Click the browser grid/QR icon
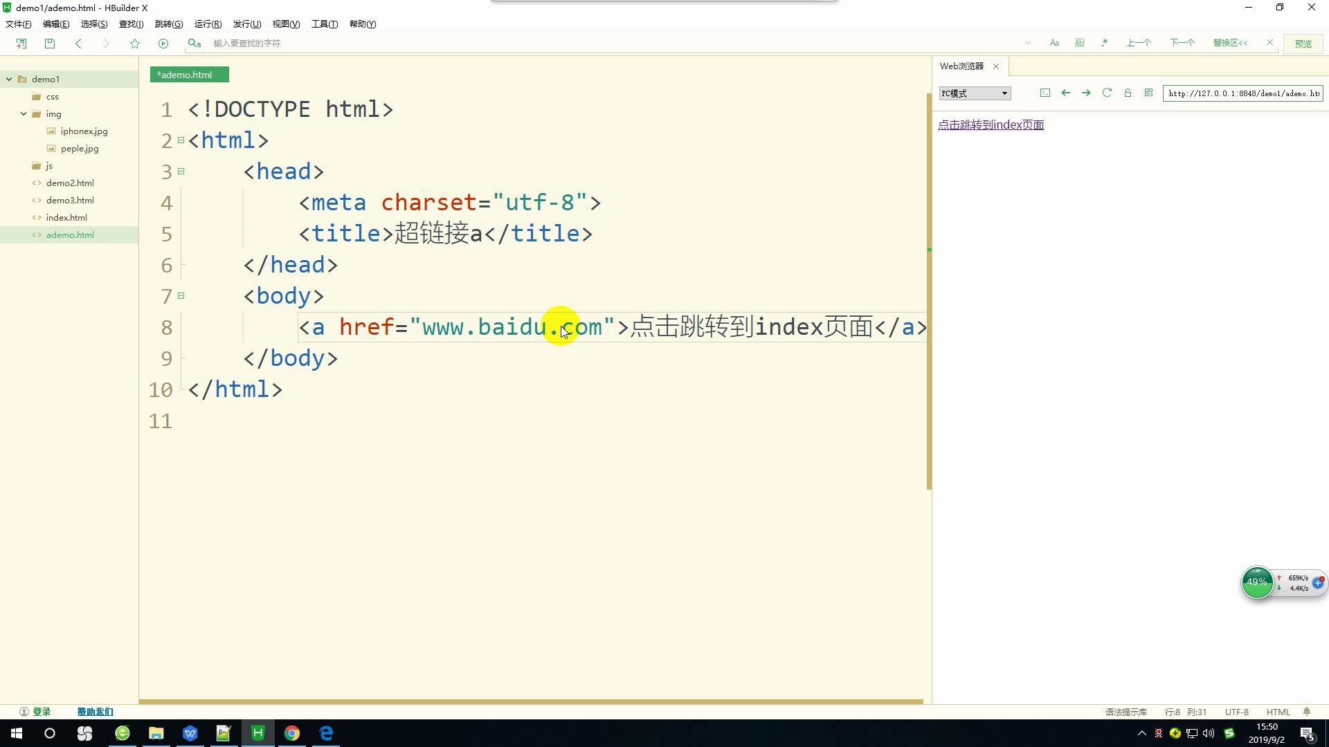Screen dimensions: 1329x747 [x=1148, y=93]
